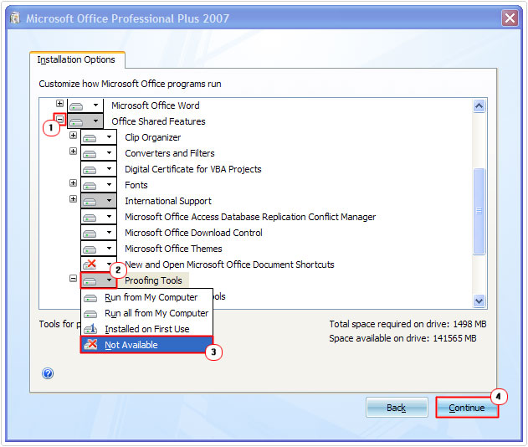
Task: Open install state dropdown for Converters and Filters
Action: pos(99,153)
